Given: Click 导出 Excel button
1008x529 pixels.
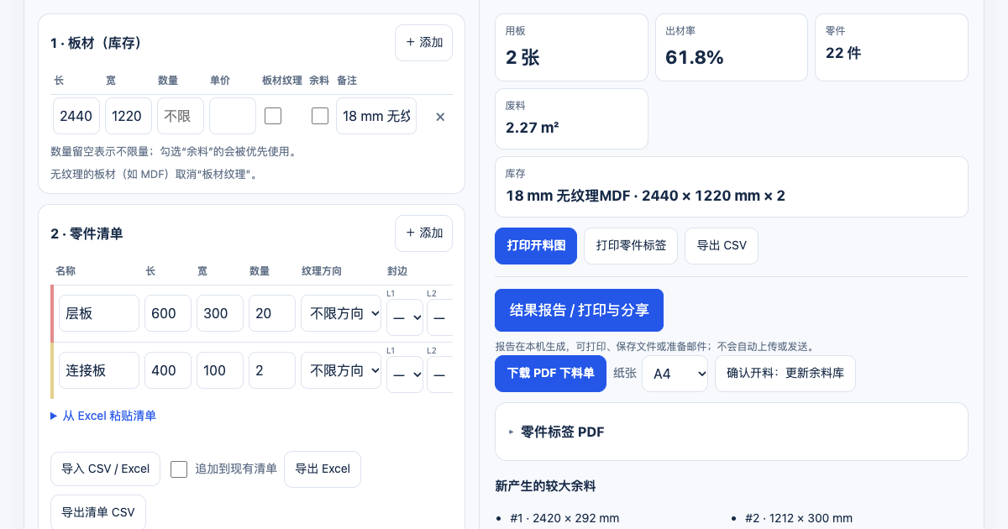Looking at the screenshot, I should click(x=323, y=469).
